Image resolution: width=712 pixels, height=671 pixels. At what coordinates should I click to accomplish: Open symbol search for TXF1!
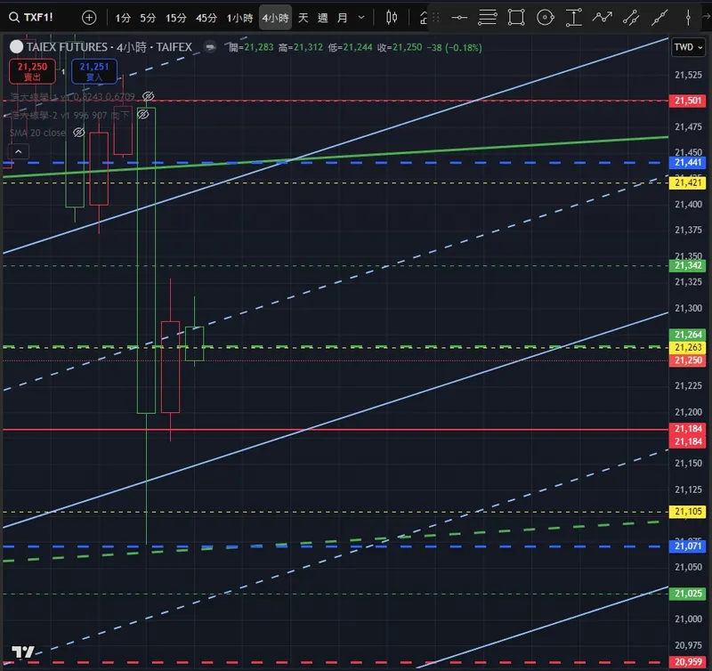tap(31, 18)
